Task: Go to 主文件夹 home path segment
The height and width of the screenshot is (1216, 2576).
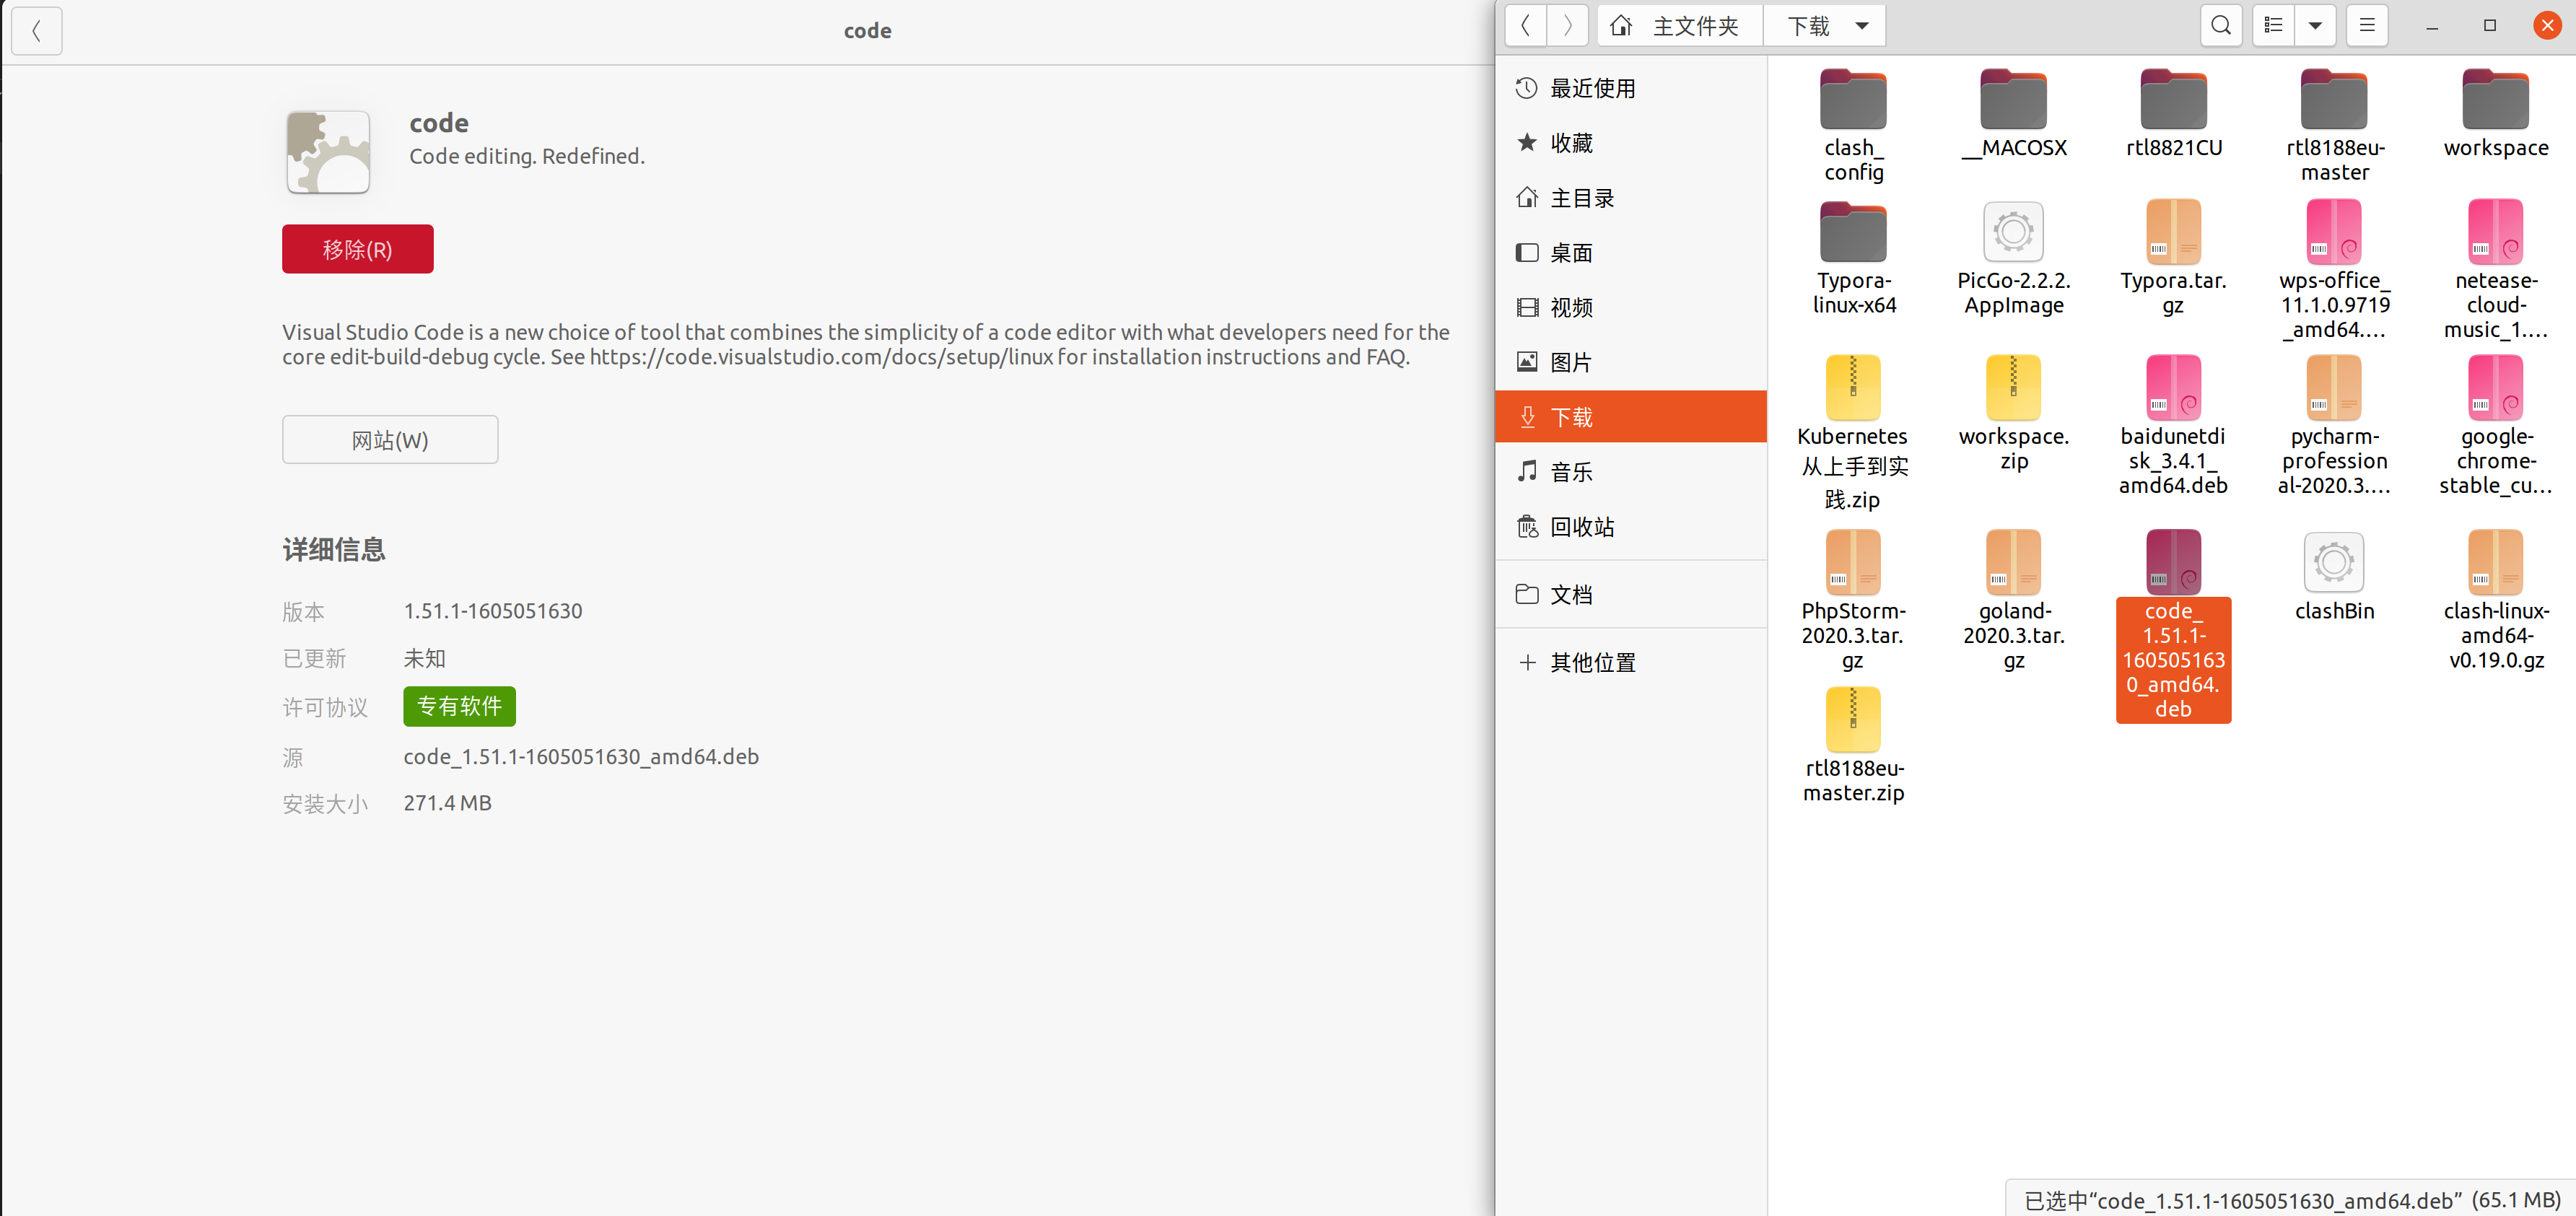Action: pyautogui.click(x=1680, y=26)
